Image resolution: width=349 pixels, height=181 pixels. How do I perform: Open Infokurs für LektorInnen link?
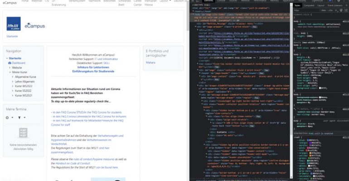[x=93, y=67]
